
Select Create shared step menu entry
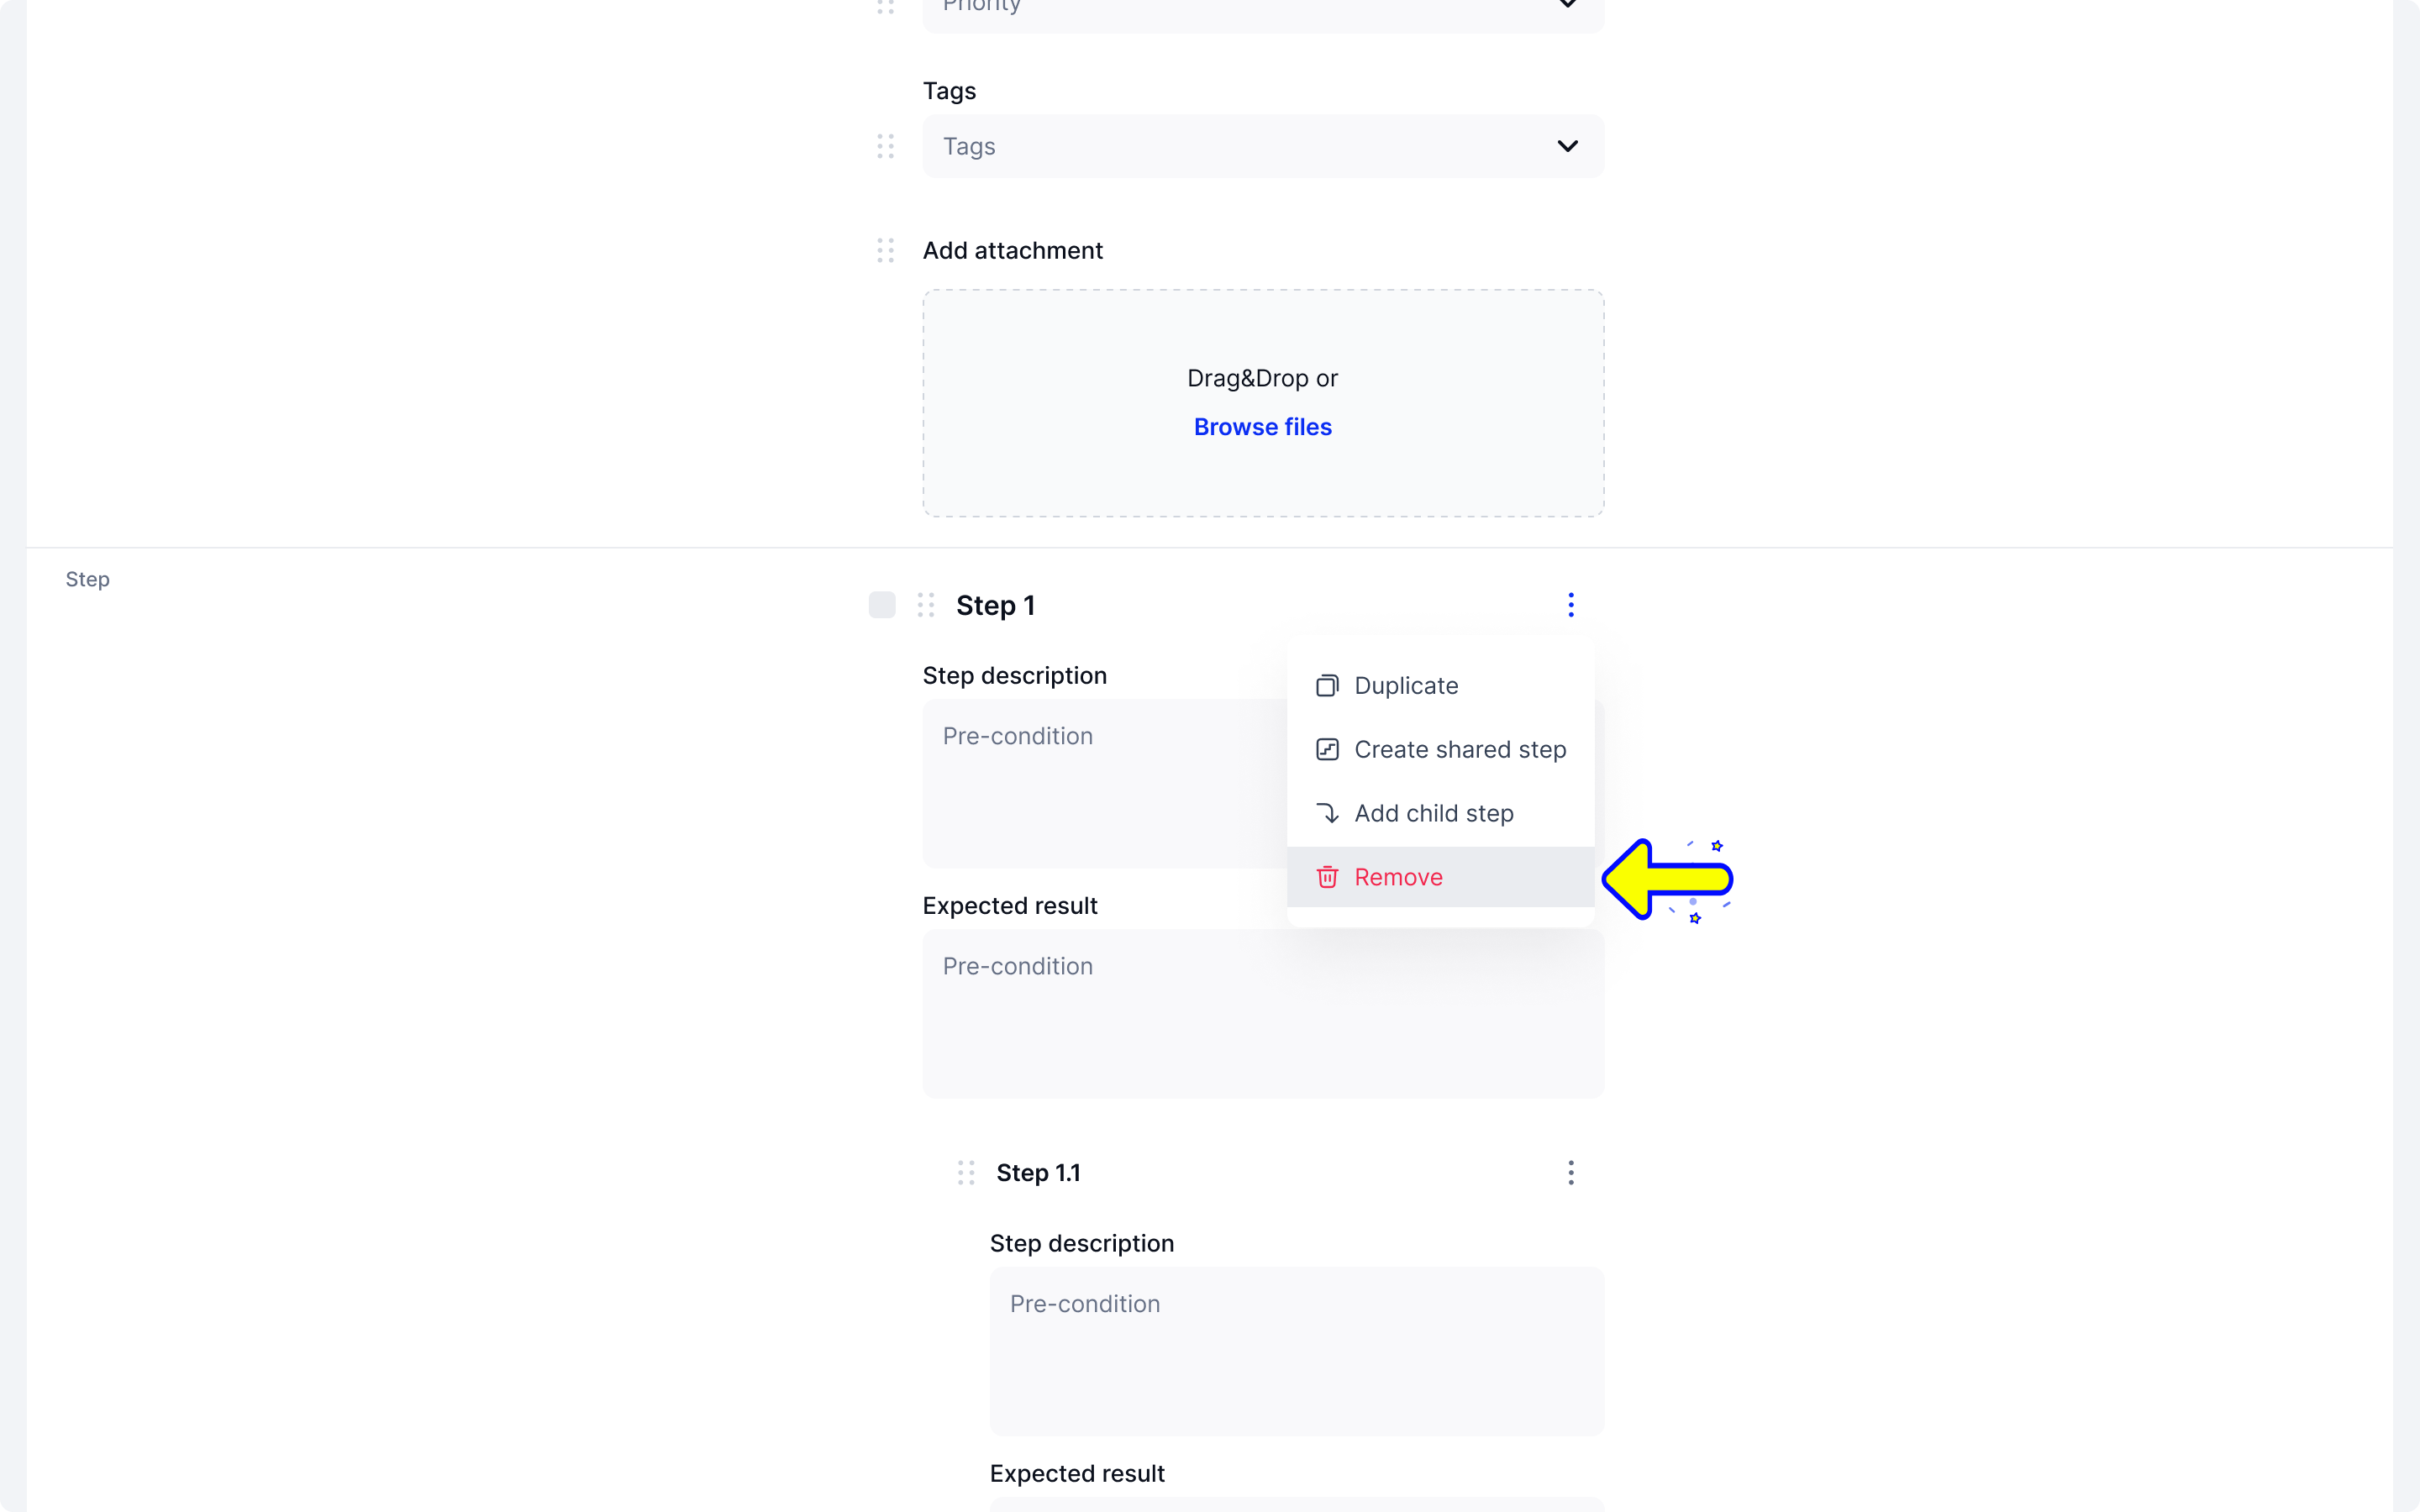(1440, 750)
